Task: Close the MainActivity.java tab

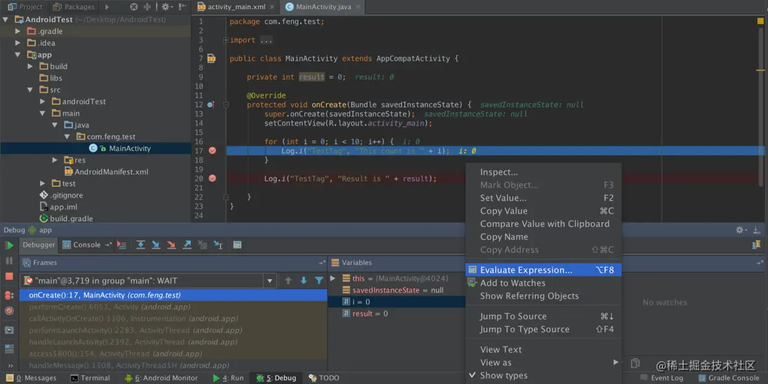Action: point(358,7)
